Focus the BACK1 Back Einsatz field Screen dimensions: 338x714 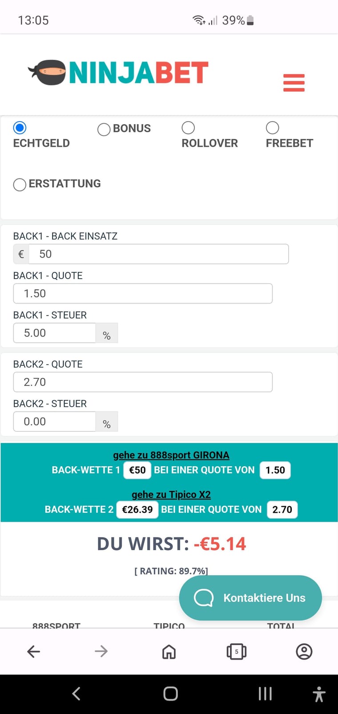coord(159,254)
